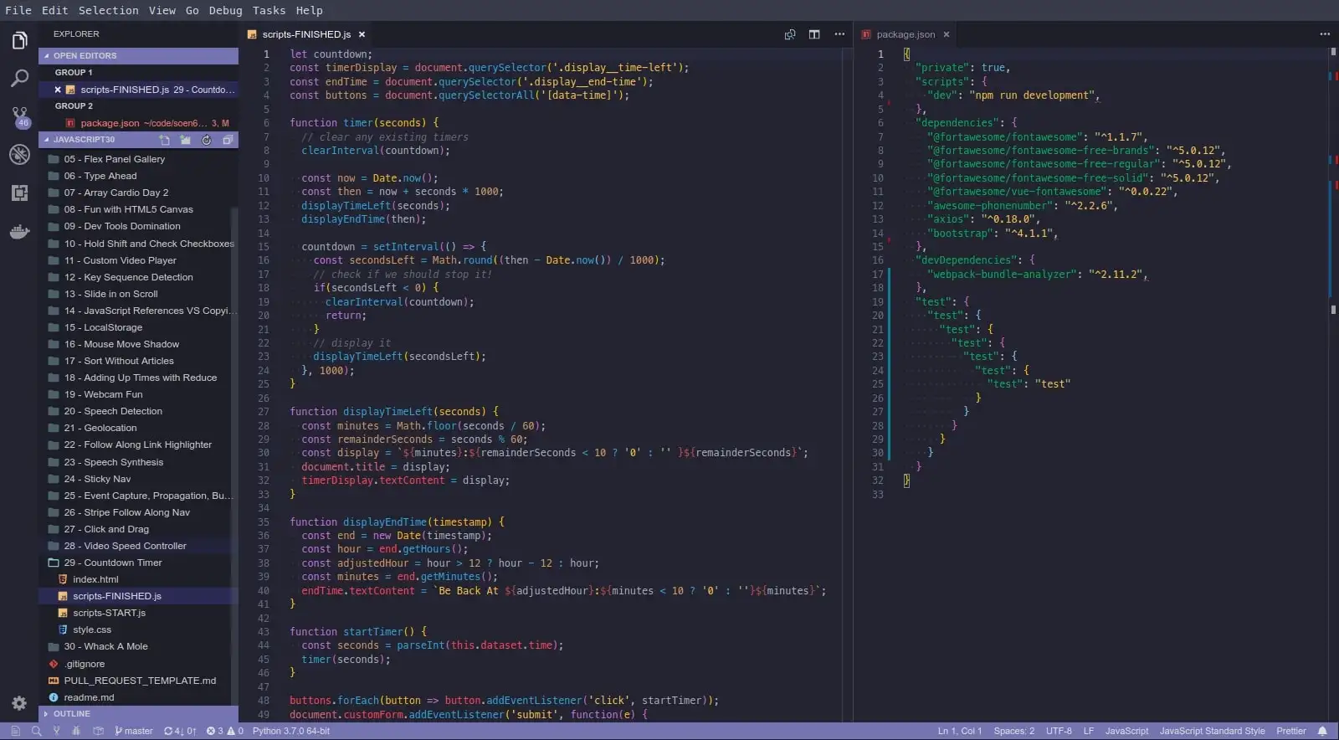The image size is (1339, 740).
Task: Open More Actions menu of package.json group
Action: pos(1325,34)
